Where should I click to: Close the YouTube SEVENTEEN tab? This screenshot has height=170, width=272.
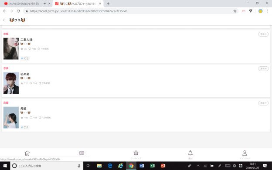click(49, 3)
